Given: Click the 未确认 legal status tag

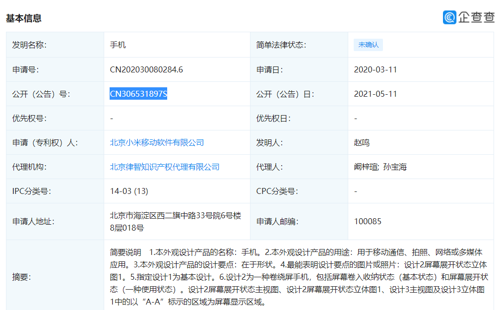Looking at the screenshot, I should click(x=368, y=45).
